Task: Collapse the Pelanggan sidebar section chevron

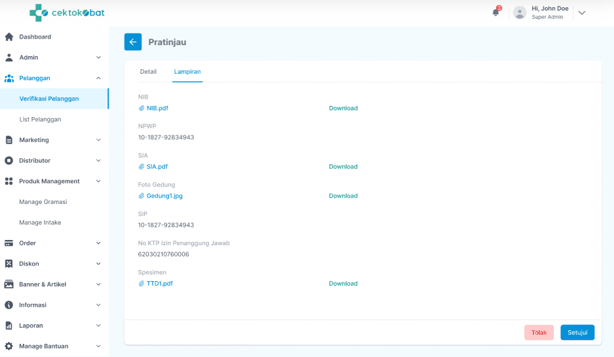Action: point(98,78)
